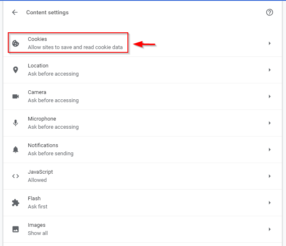This screenshot has height=246, width=286.
Task: Open the Images Show all entry
Action: coord(38,229)
